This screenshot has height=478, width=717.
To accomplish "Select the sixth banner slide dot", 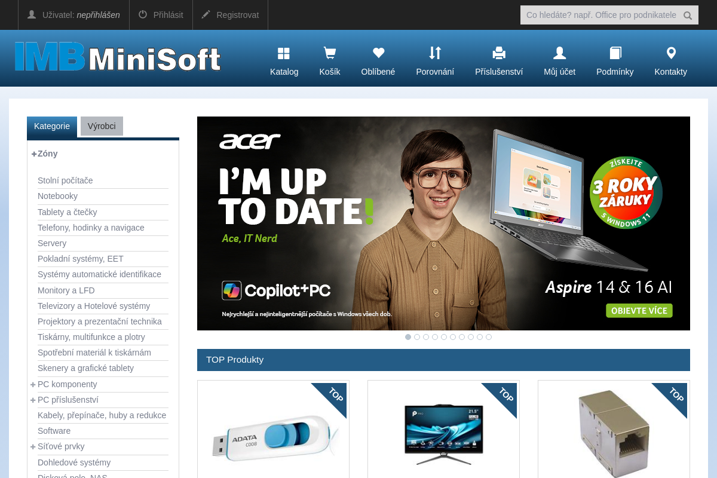I will tap(453, 337).
